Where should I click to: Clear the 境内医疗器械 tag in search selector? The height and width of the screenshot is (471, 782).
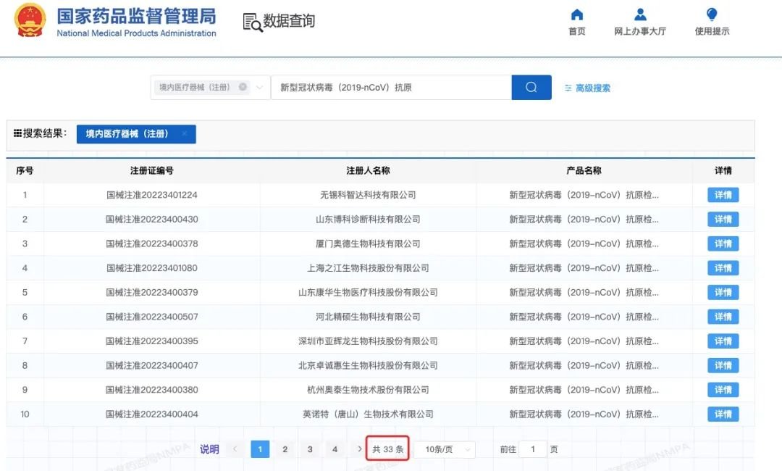point(243,87)
